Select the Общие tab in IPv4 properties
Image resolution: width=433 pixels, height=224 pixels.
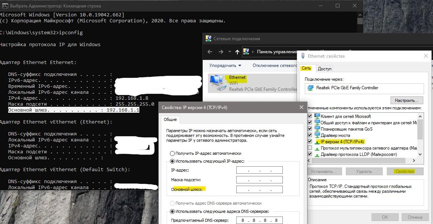[x=170, y=119]
